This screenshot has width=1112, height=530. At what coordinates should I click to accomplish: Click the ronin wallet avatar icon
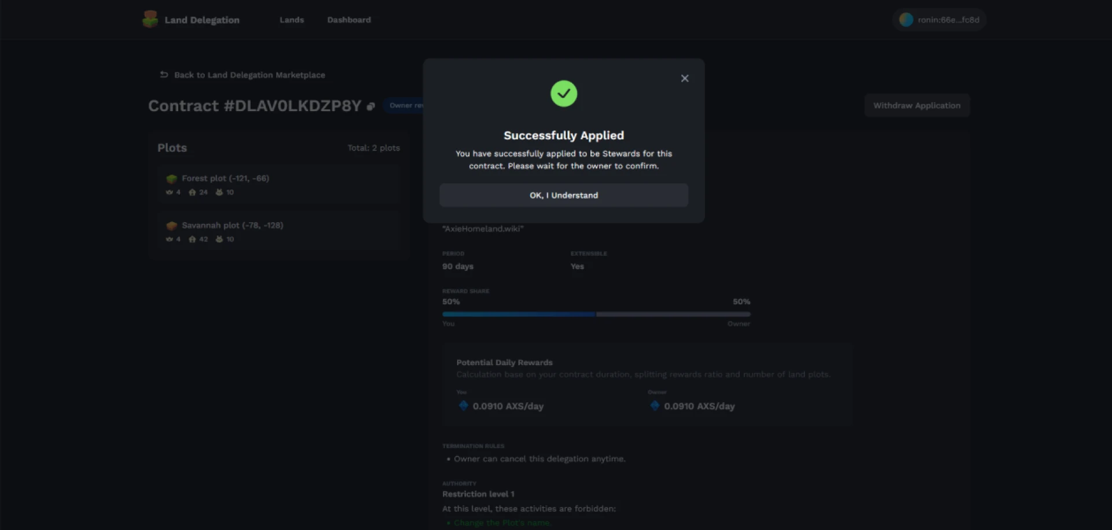906,20
